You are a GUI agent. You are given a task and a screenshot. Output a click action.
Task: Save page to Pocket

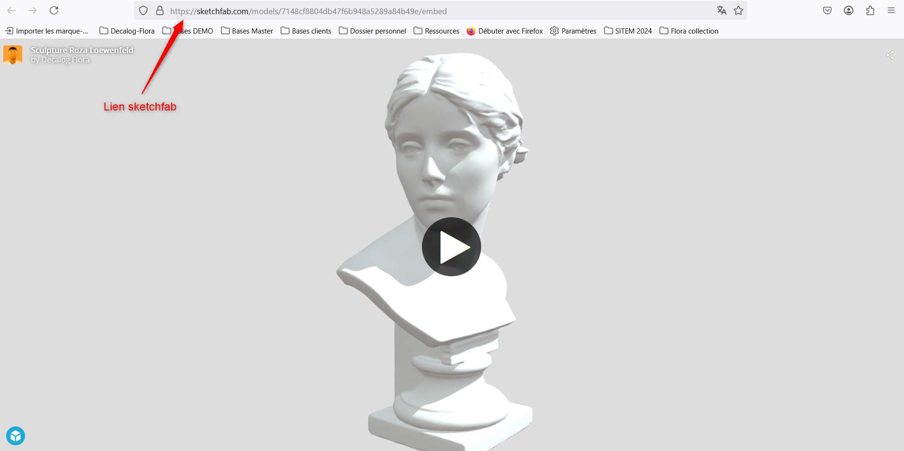pyautogui.click(x=827, y=10)
